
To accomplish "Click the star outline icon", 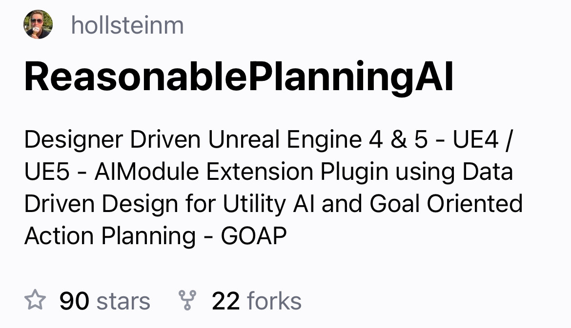I will [x=35, y=300].
